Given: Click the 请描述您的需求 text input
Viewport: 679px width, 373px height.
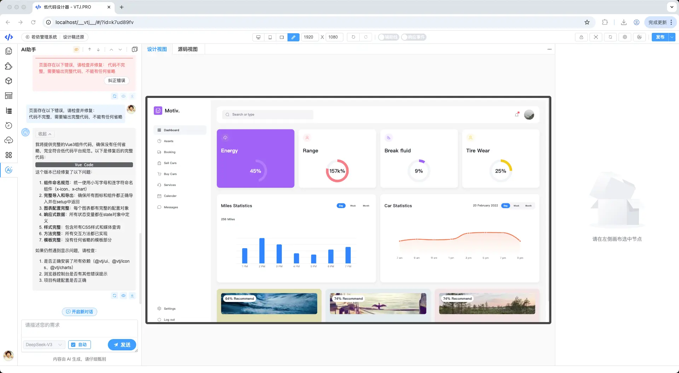Looking at the screenshot, I should click(80, 328).
